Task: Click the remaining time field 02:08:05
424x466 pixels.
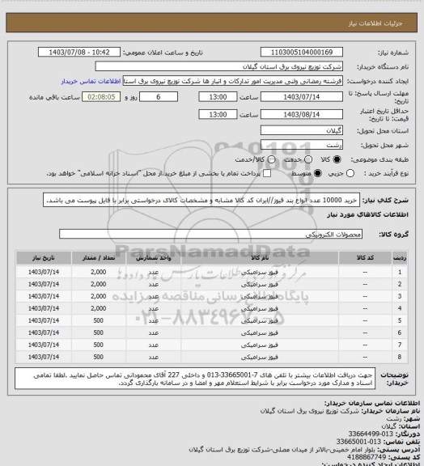Action: pos(101,97)
